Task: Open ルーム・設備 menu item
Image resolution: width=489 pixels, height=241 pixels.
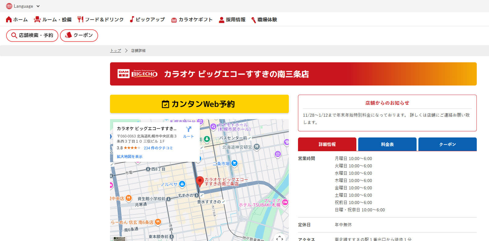Action: click(x=53, y=20)
